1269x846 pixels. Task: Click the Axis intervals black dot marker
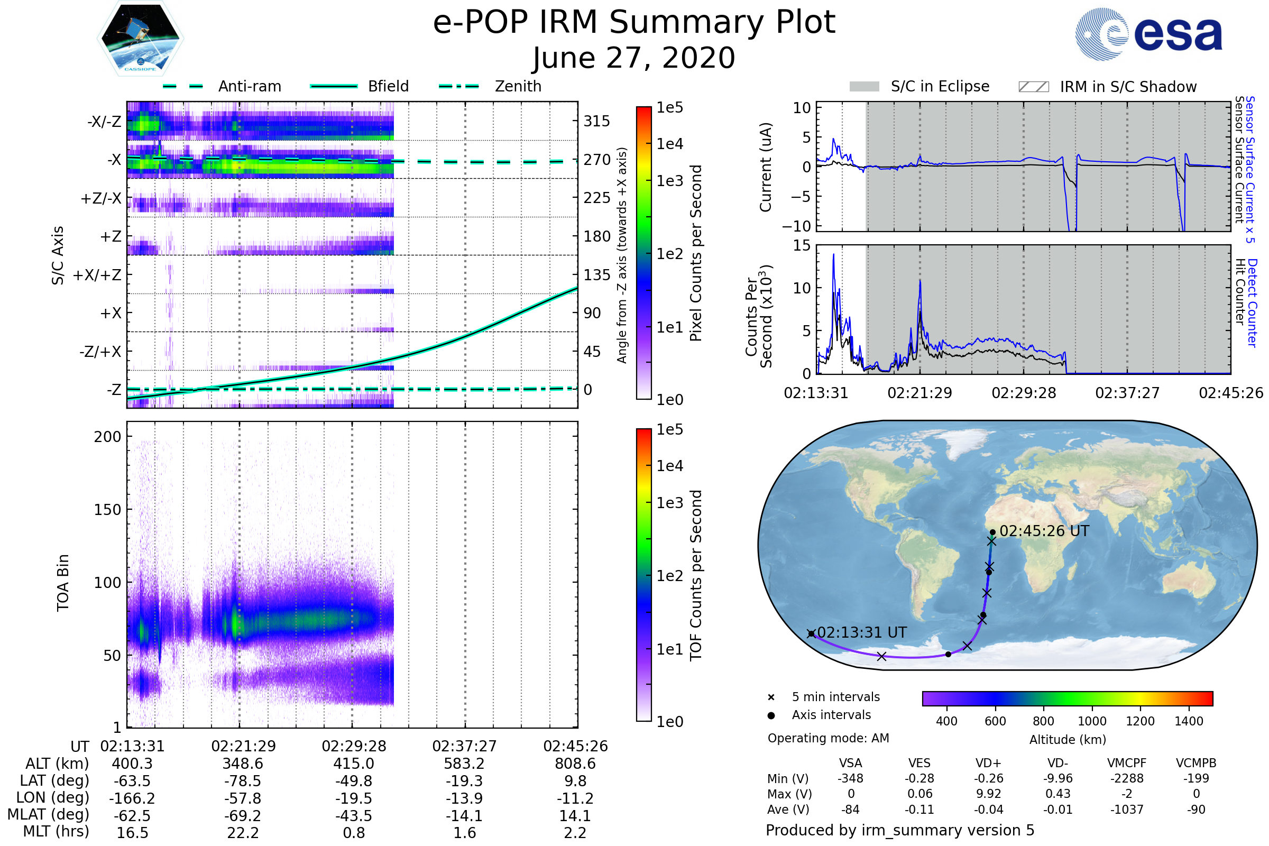[771, 715]
